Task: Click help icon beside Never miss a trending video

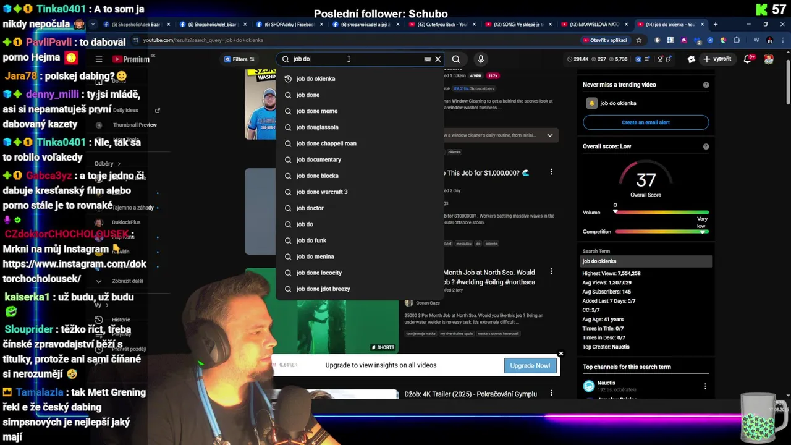Action: tap(706, 85)
